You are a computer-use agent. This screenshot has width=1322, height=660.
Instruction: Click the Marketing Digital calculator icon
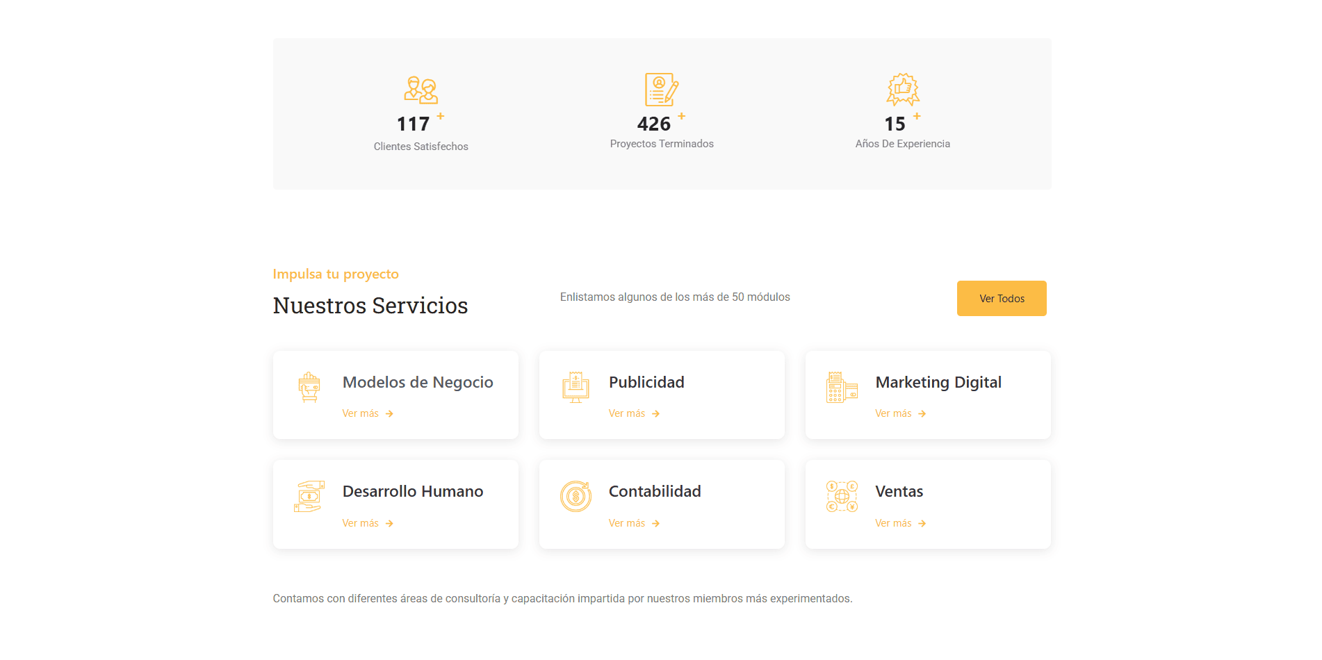click(842, 387)
